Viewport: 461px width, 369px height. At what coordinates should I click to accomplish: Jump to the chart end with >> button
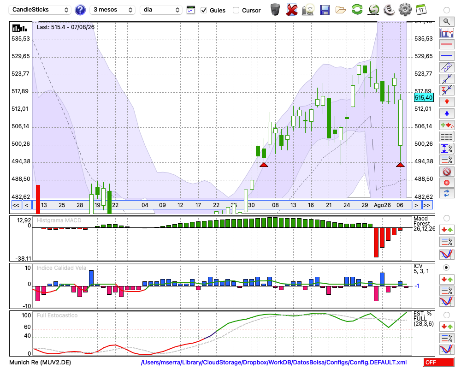coord(427,205)
